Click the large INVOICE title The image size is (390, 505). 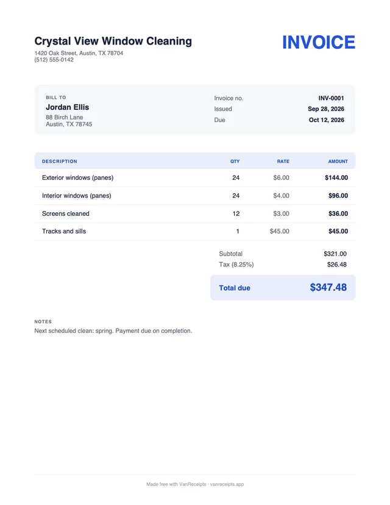tap(319, 42)
